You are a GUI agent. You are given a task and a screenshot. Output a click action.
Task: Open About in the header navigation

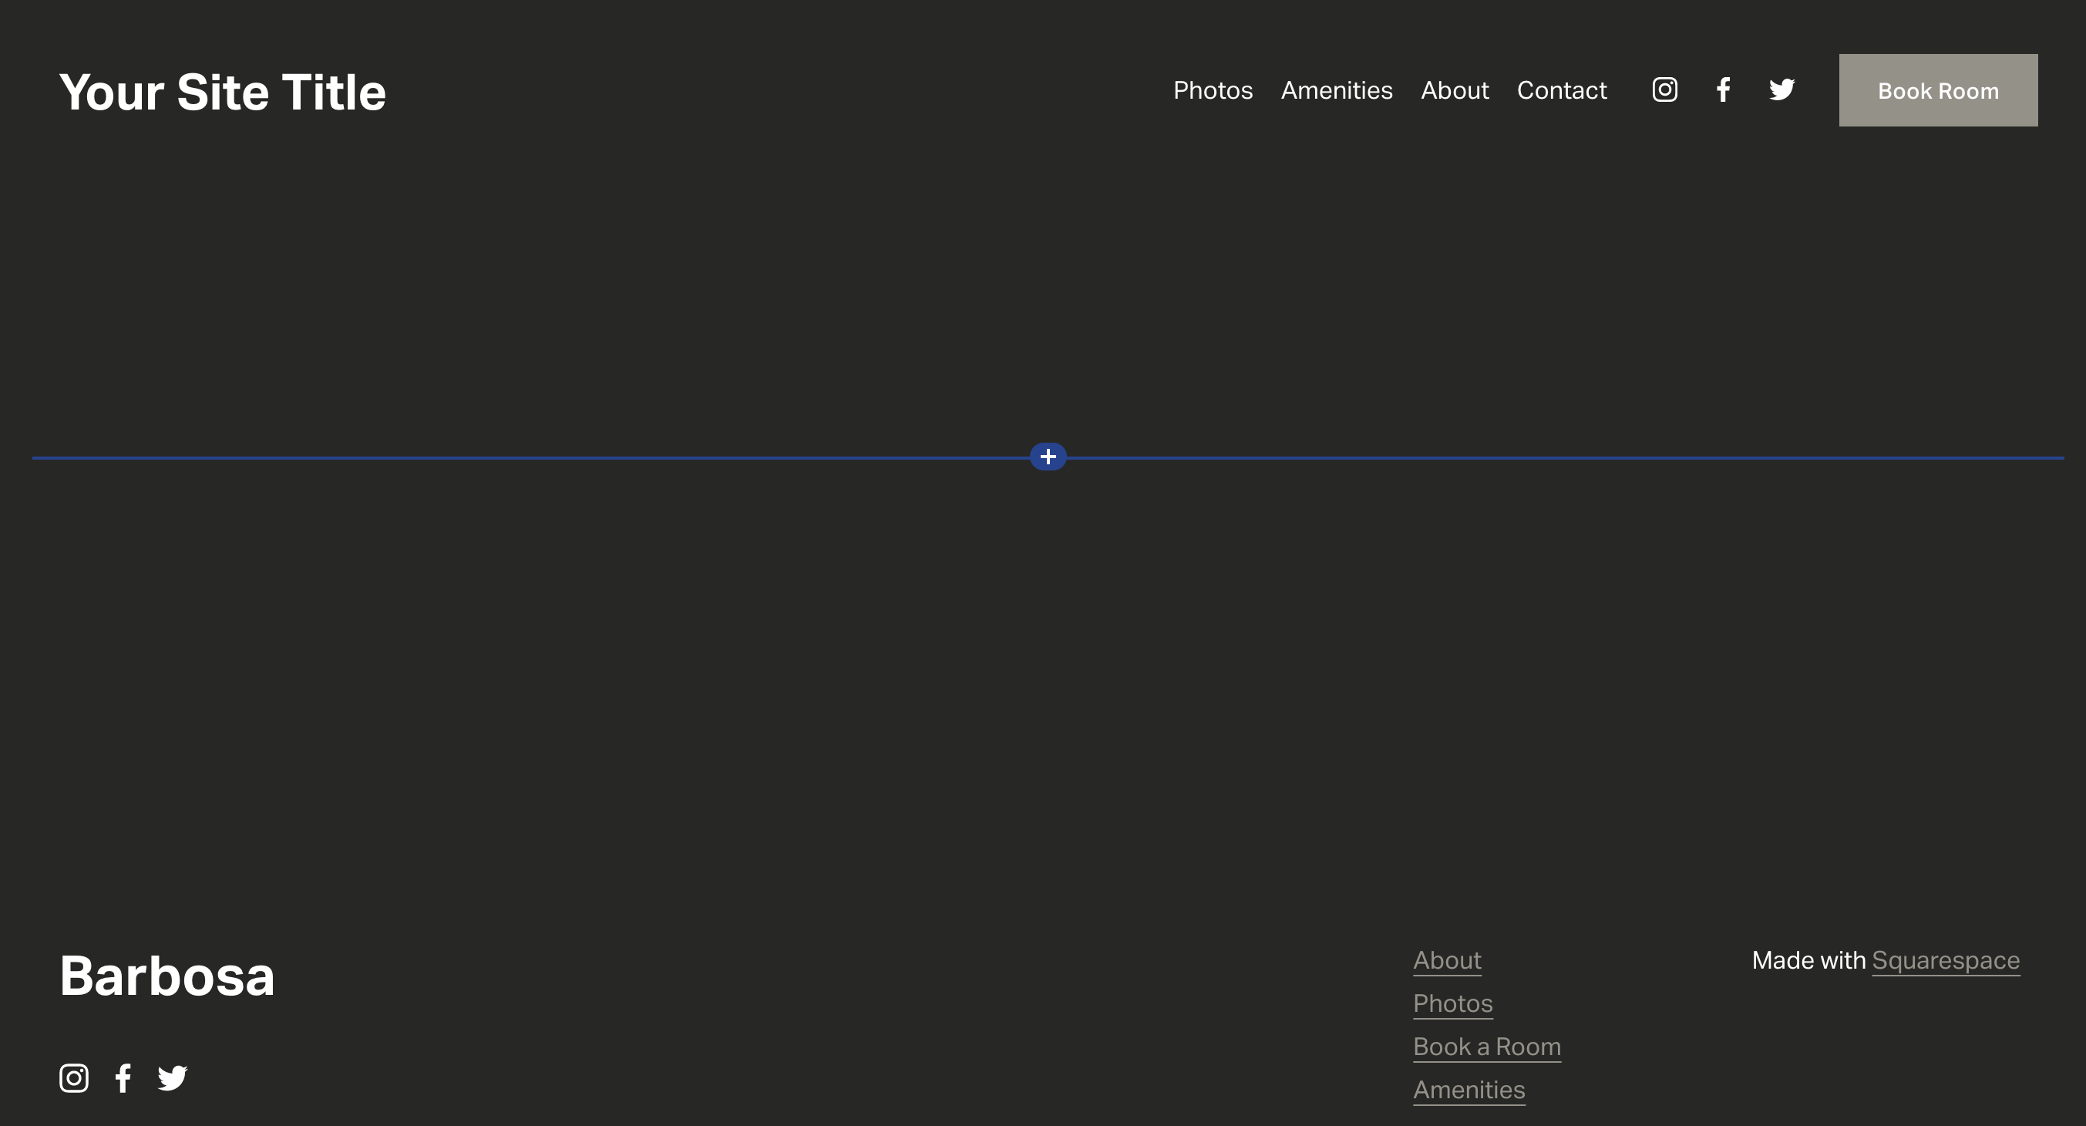(x=1455, y=90)
